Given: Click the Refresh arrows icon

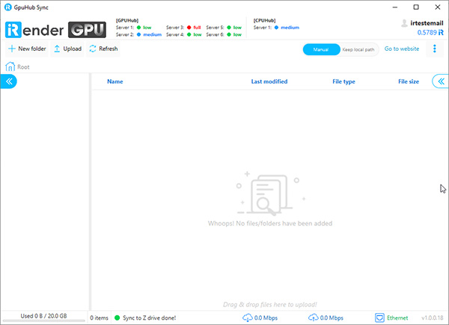Looking at the screenshot, I should tap(93, 49).
